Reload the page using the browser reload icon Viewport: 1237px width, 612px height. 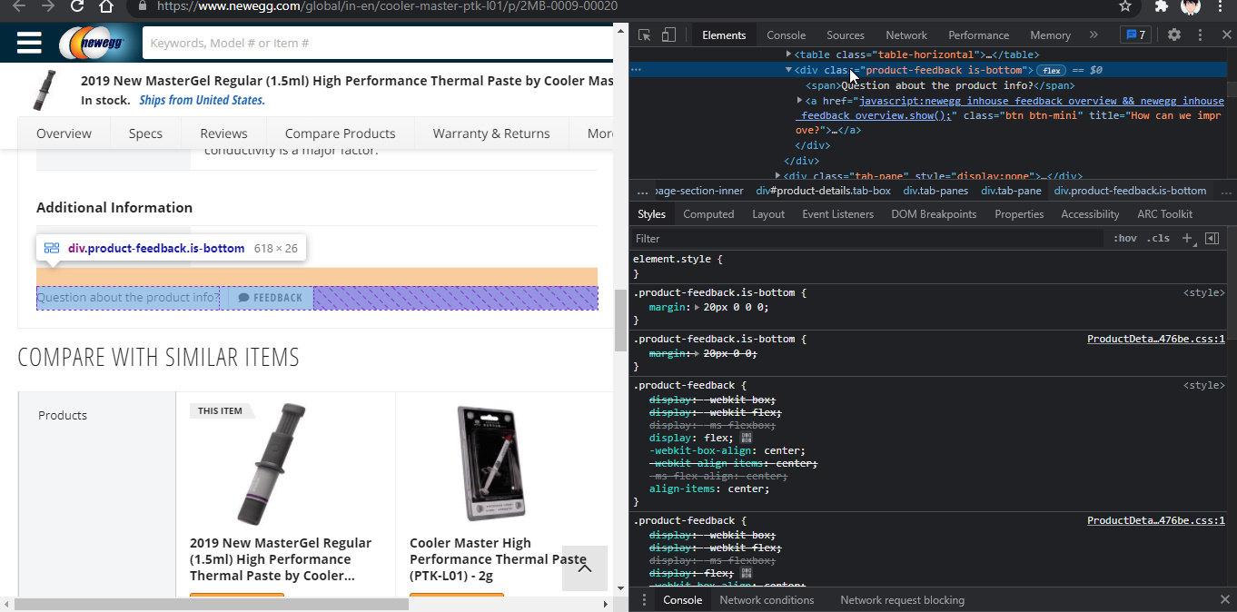coord(77,6)
